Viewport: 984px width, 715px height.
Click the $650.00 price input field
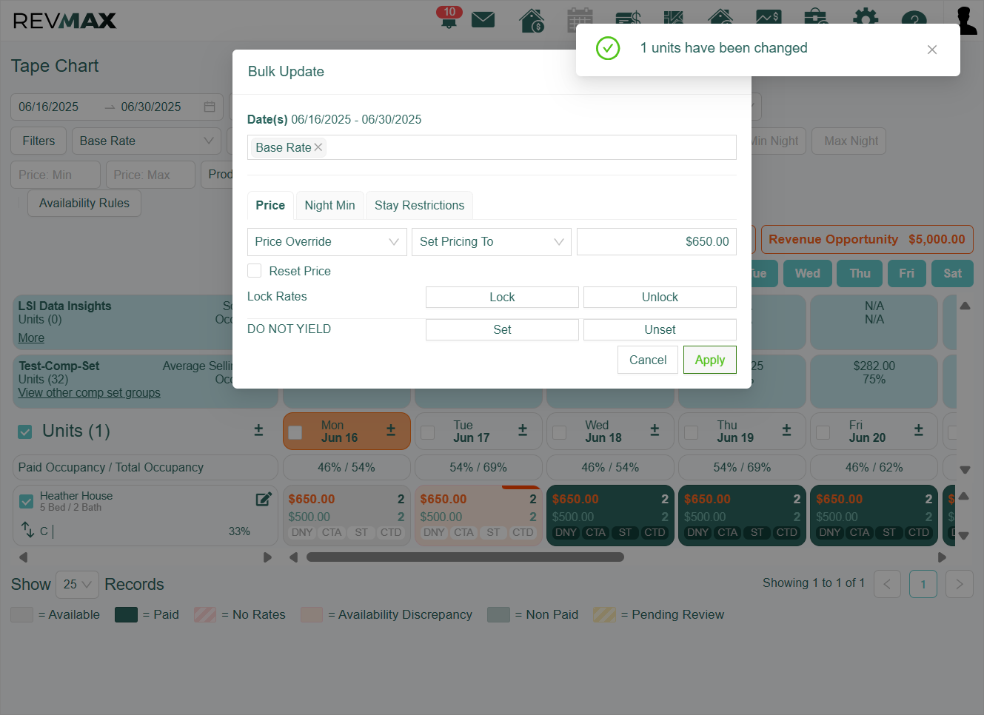(656, 242)
